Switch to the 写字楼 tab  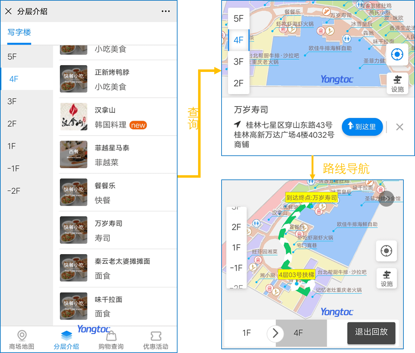point(19,32)
